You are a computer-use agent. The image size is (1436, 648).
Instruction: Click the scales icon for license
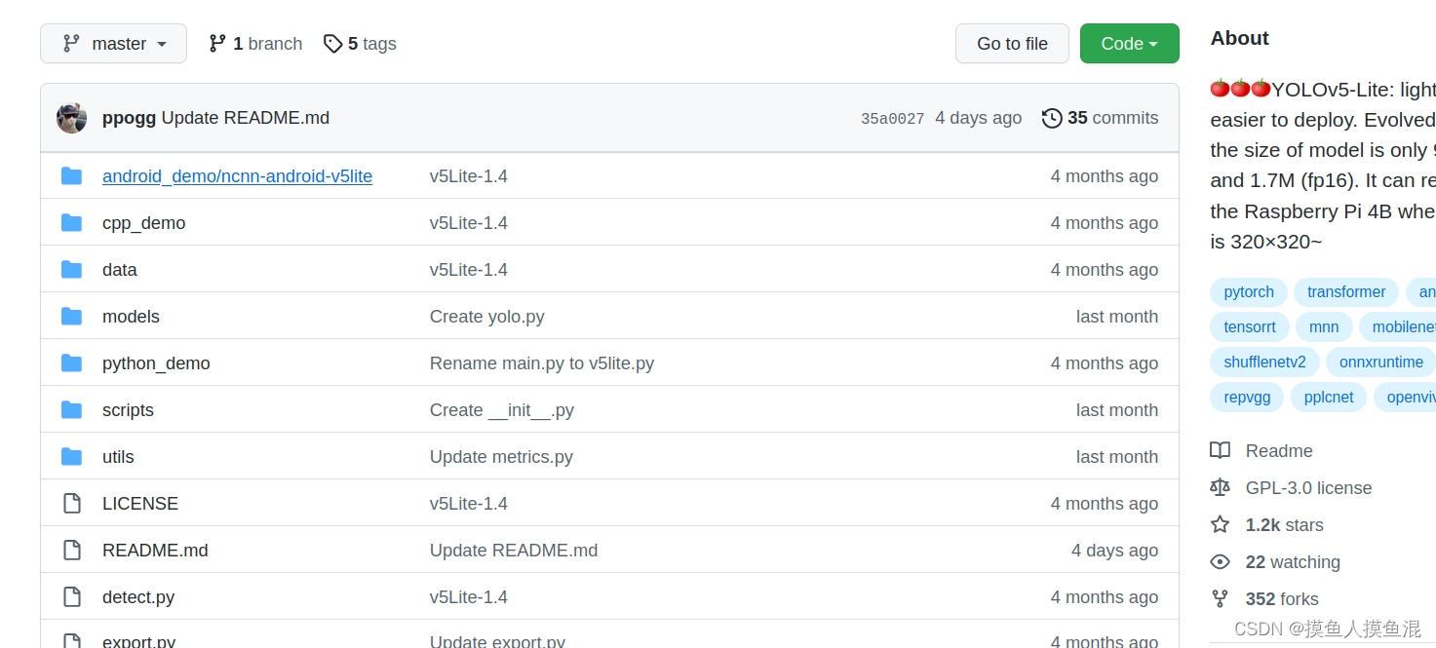[x=1220, y=487]
